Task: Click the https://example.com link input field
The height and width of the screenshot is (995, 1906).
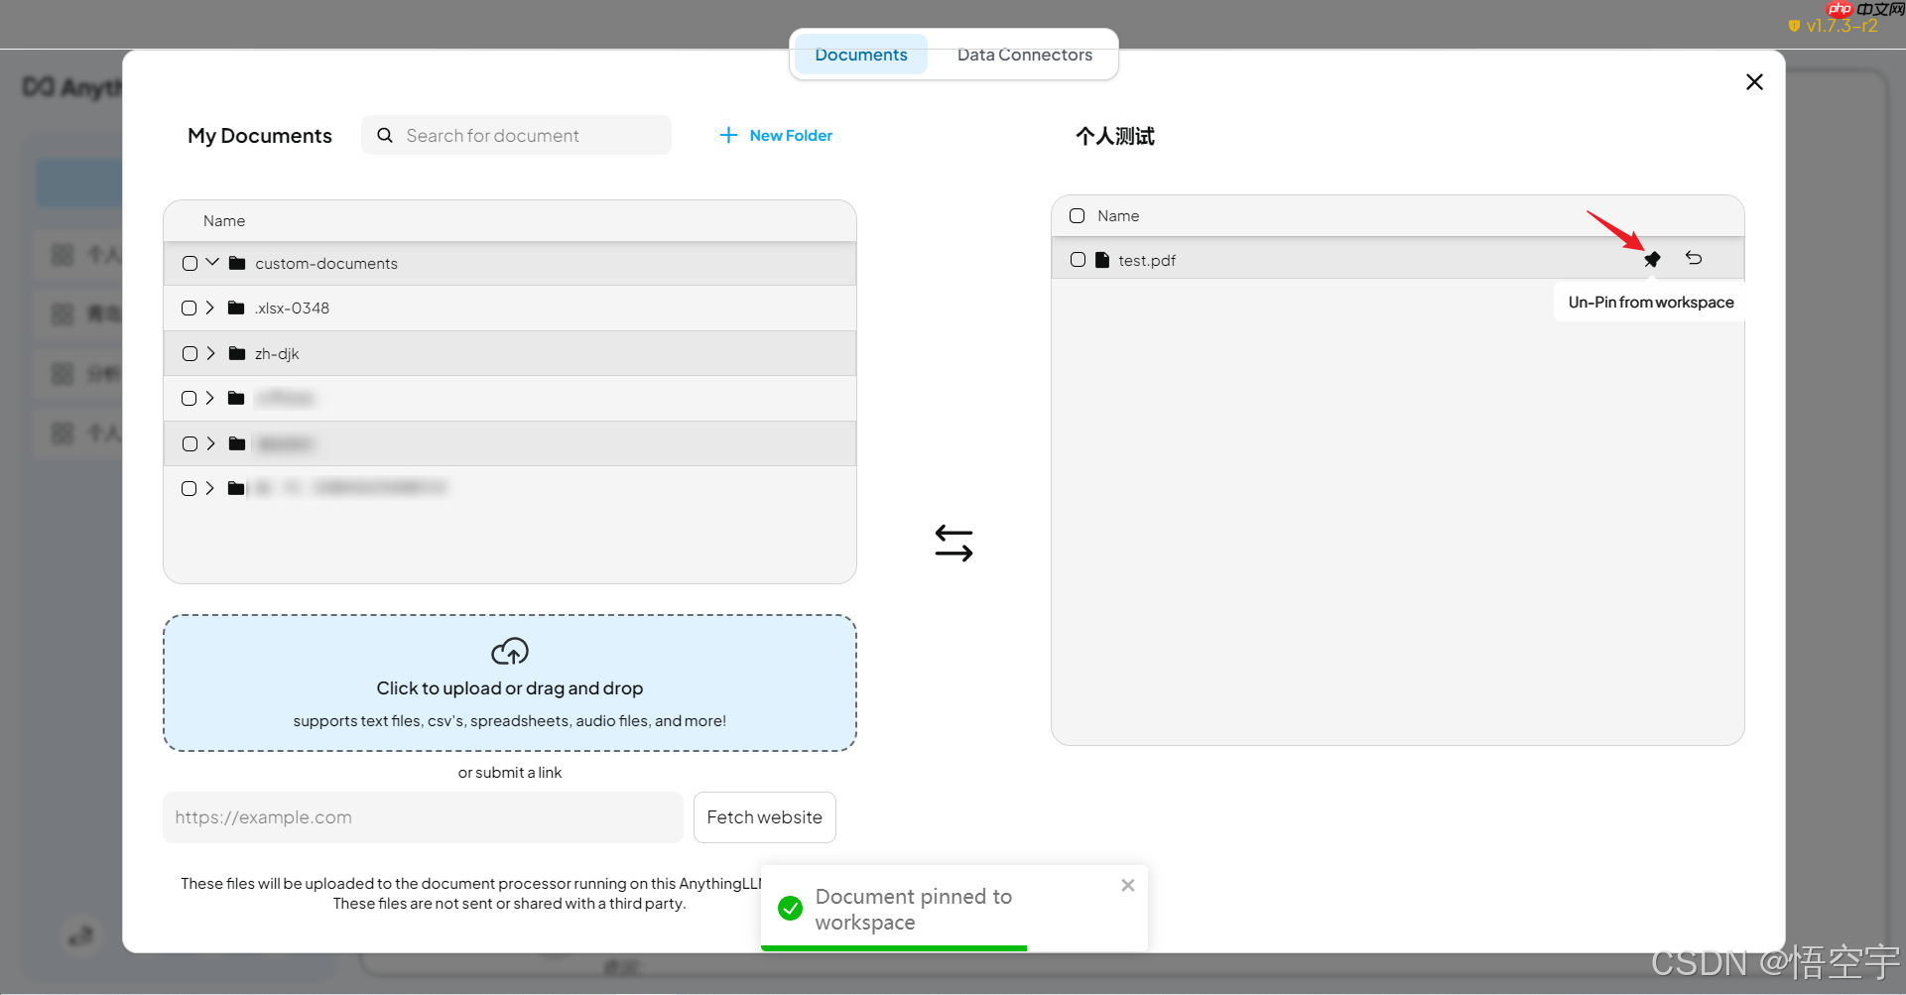Action: 423,817
